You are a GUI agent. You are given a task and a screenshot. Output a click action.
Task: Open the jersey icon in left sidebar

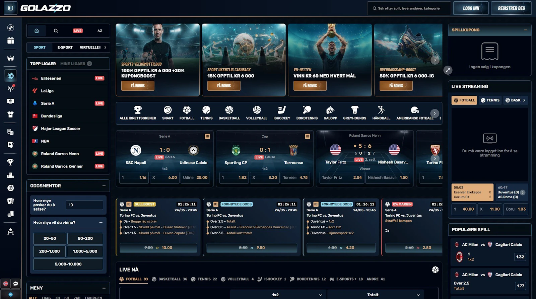(11, 114)
